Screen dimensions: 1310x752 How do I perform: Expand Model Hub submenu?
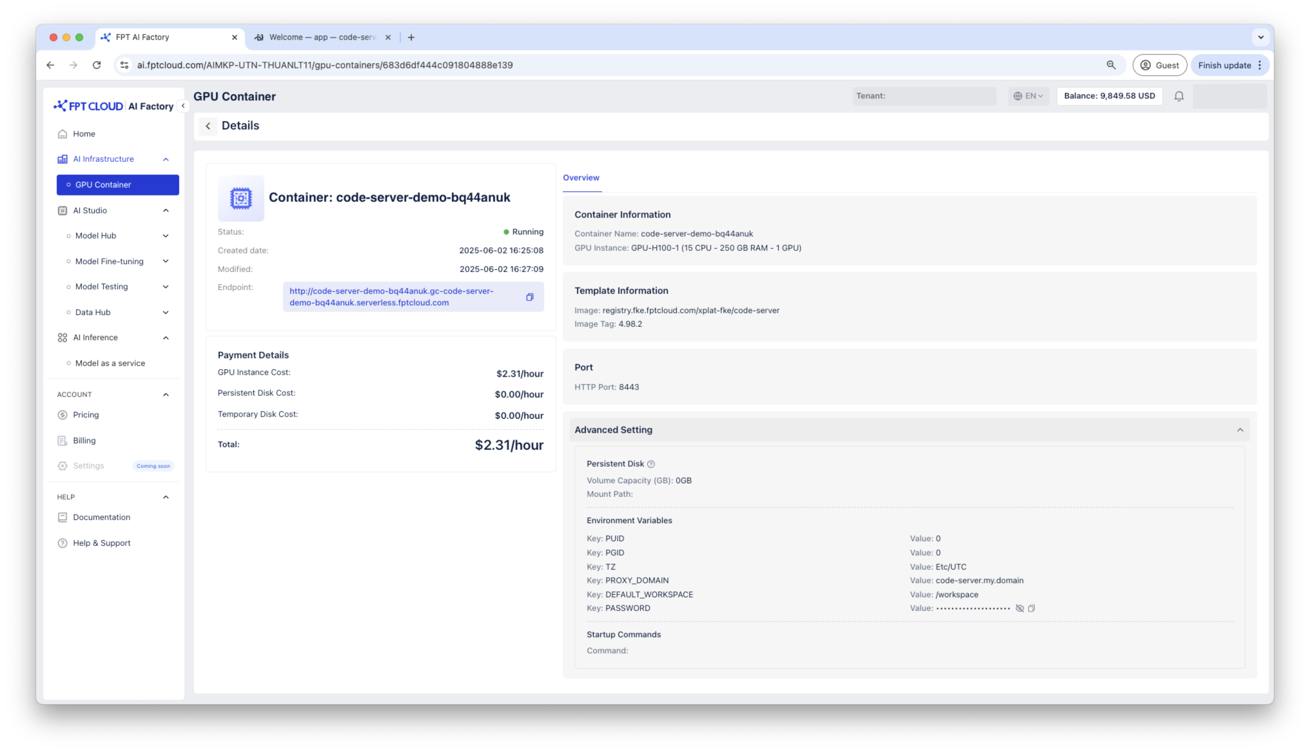(x=166, y=236)
